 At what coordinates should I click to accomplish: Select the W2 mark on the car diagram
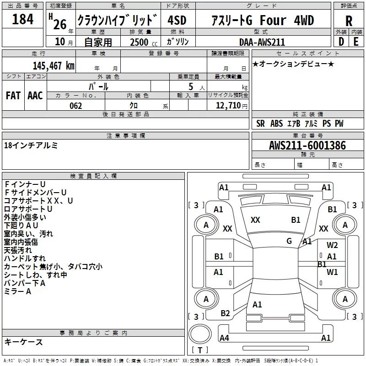(x=332, y=245)
